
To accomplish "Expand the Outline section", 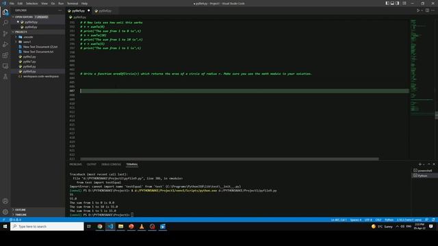I will (20, 210).
